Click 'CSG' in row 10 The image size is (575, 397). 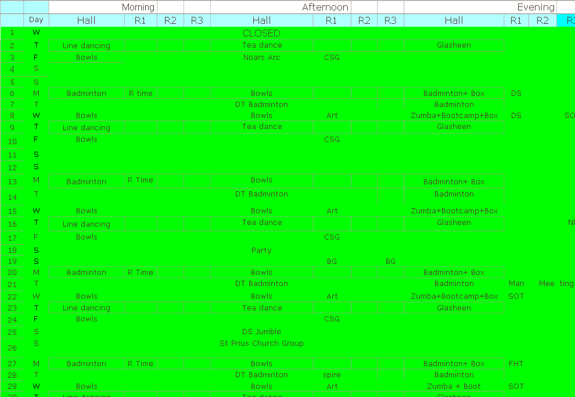pyautogui.click(x=332, y=139)
